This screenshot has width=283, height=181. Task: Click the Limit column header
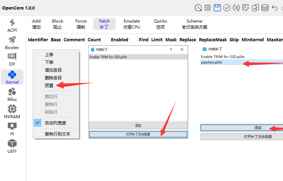(157, 40)
